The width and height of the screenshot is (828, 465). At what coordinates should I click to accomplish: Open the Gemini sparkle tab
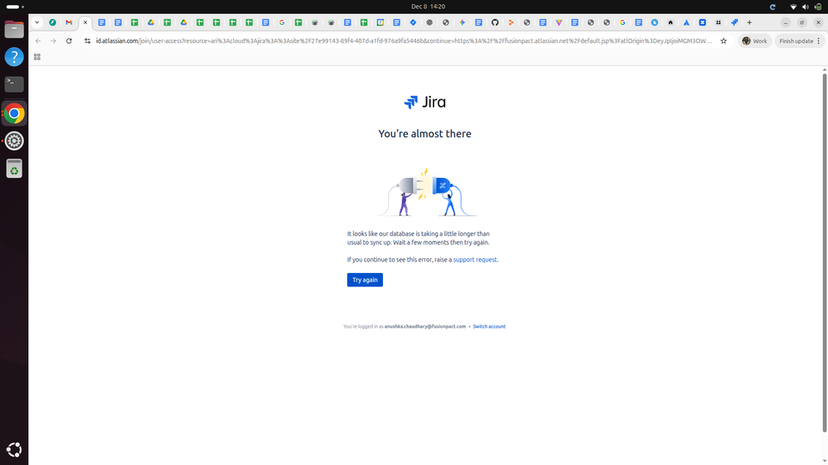pyautogui.click(x=462, y=22)
